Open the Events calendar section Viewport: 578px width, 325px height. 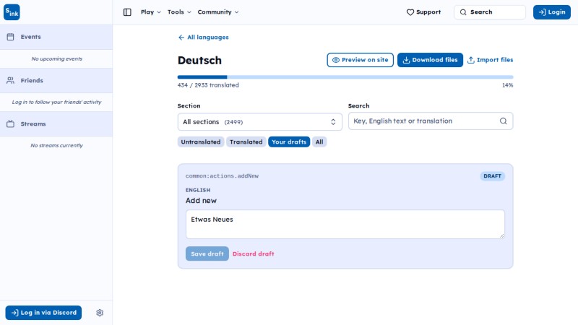click(56, 37)
